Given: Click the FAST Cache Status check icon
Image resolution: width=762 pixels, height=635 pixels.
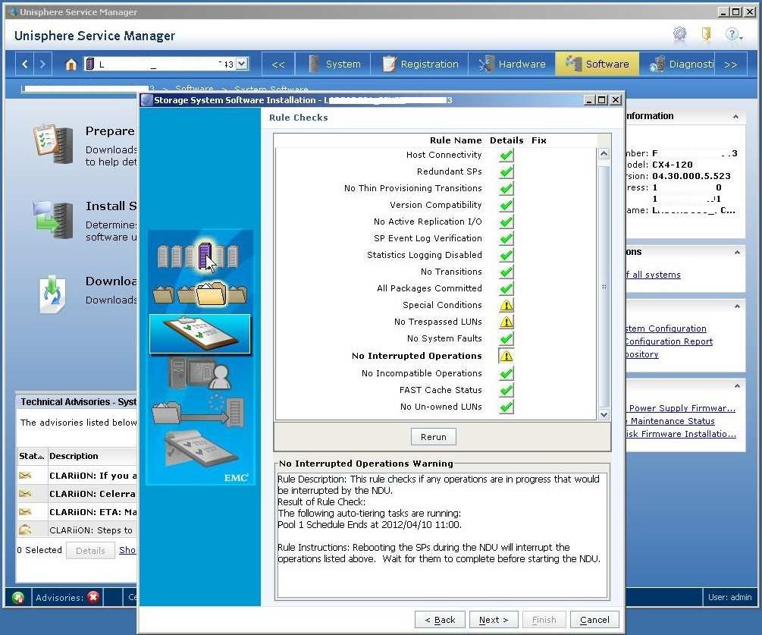Looking at the screenshot, I should coord(506,390).
